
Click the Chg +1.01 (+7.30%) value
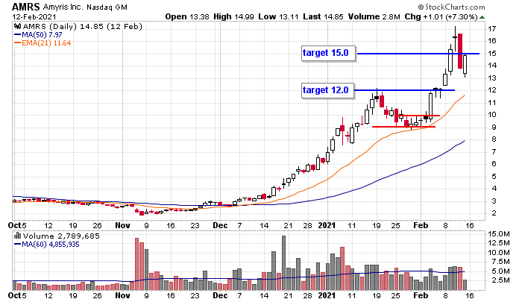coord(441,16)
